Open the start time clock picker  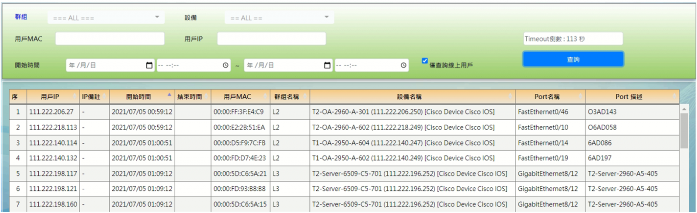pyautogui.click(x=225, y=66)
